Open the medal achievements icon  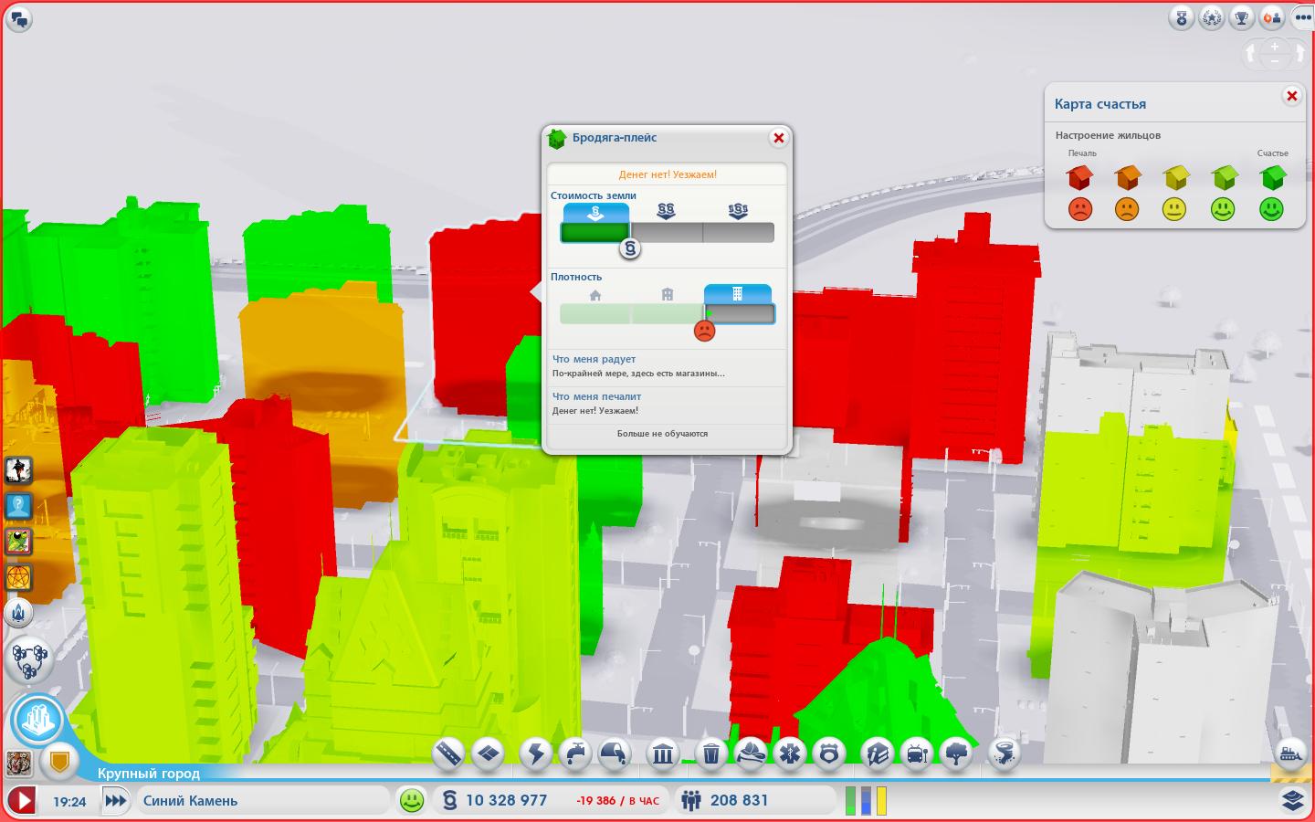click(1182, 17)
